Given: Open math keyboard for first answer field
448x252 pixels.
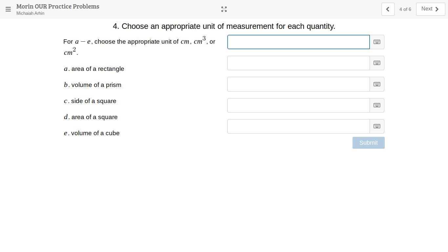Looking at the screenshot, I should [x=377, y=42].
